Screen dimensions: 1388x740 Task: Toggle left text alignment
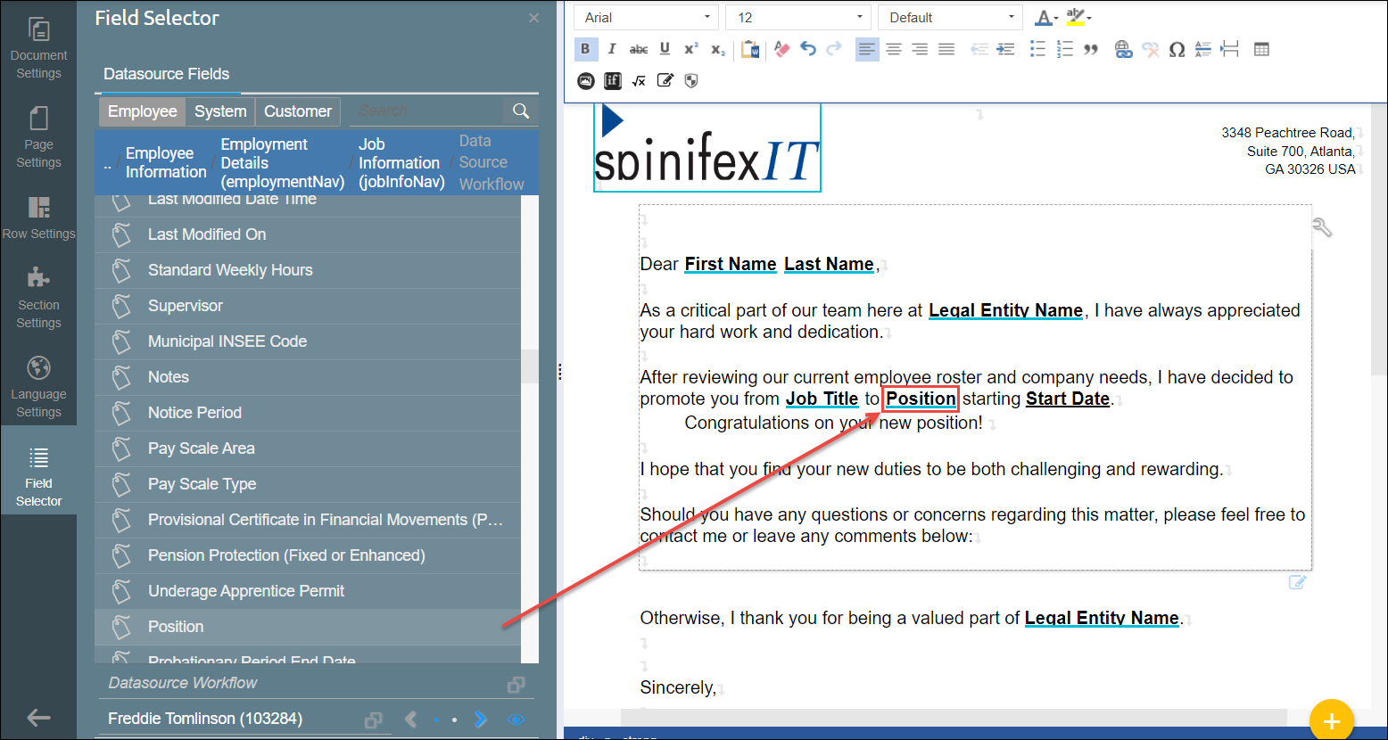(x=866, y=50)
